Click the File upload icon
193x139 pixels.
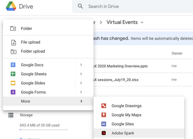click(13, 42)
